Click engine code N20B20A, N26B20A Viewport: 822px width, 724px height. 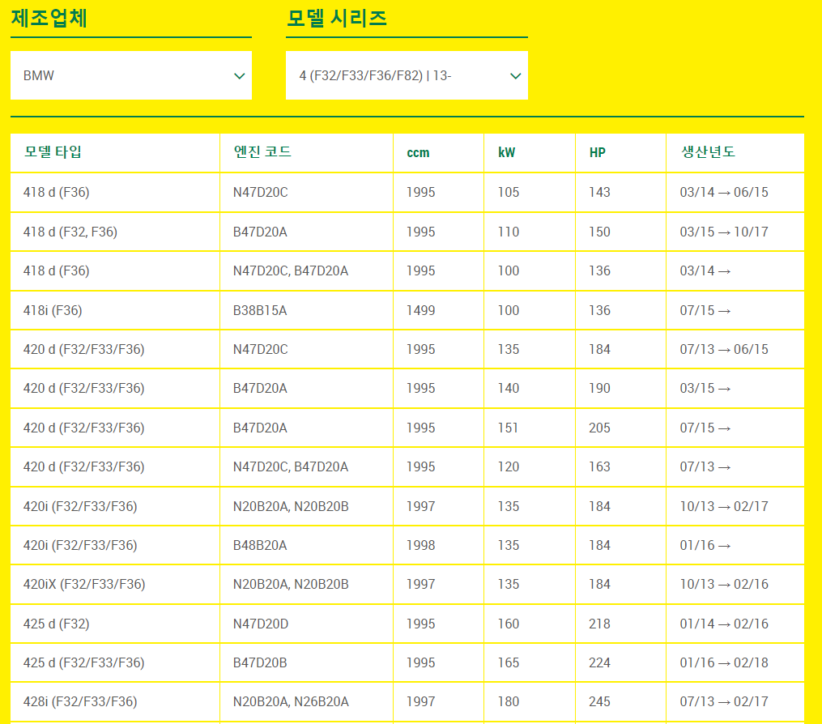[x=291, y=701]
